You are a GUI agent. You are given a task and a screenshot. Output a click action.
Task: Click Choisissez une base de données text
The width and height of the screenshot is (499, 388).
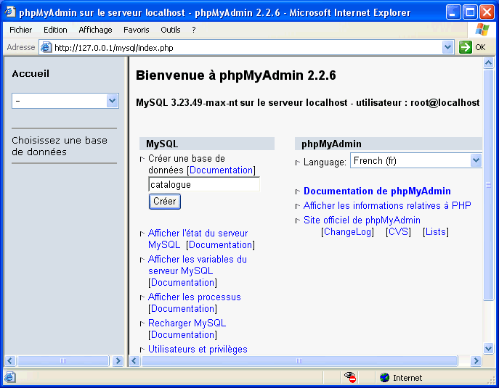(x=60, y=146)
